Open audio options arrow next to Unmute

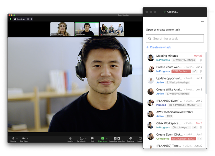click(x=17, y=139)
